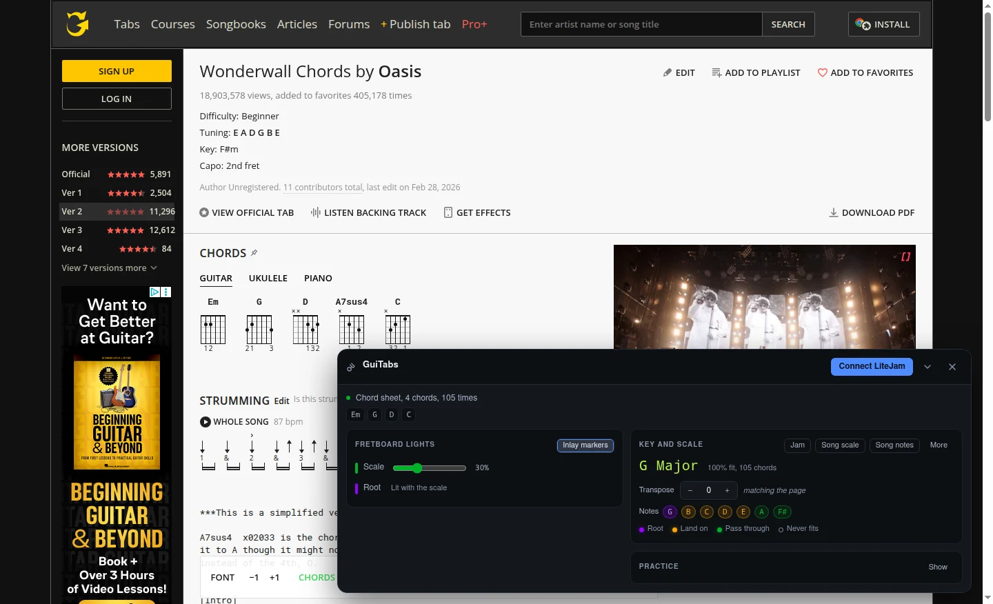The height and width of the screenshot is (604, 993).
Task: Click the G root note swatch
Action: point(670,512)
